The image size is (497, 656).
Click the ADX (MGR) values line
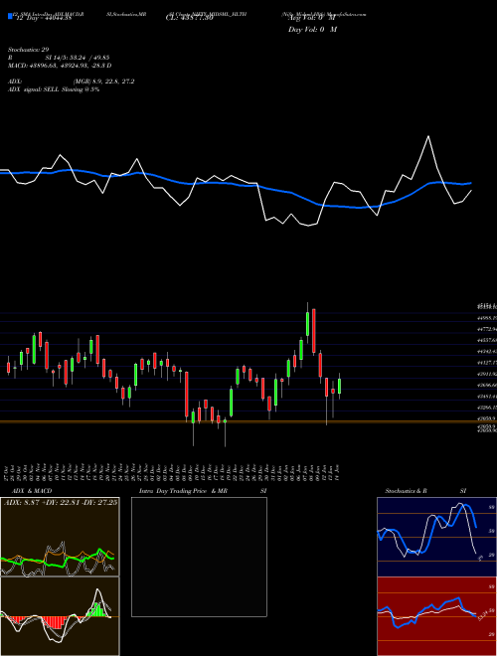click(72, 82)
